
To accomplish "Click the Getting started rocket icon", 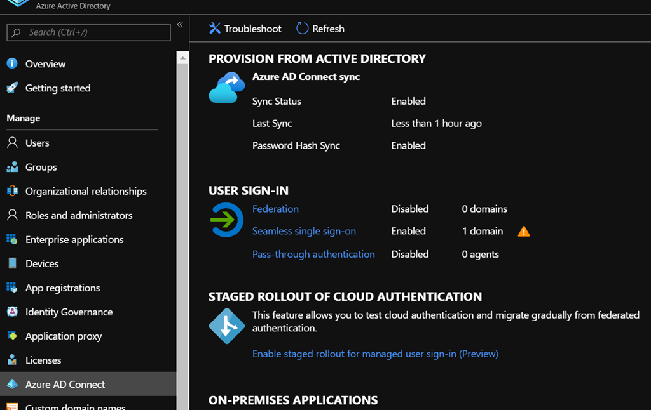I will 12,88.
